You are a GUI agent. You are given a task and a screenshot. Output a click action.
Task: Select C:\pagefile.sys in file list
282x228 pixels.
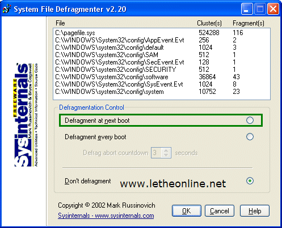[x=162, y=33]
